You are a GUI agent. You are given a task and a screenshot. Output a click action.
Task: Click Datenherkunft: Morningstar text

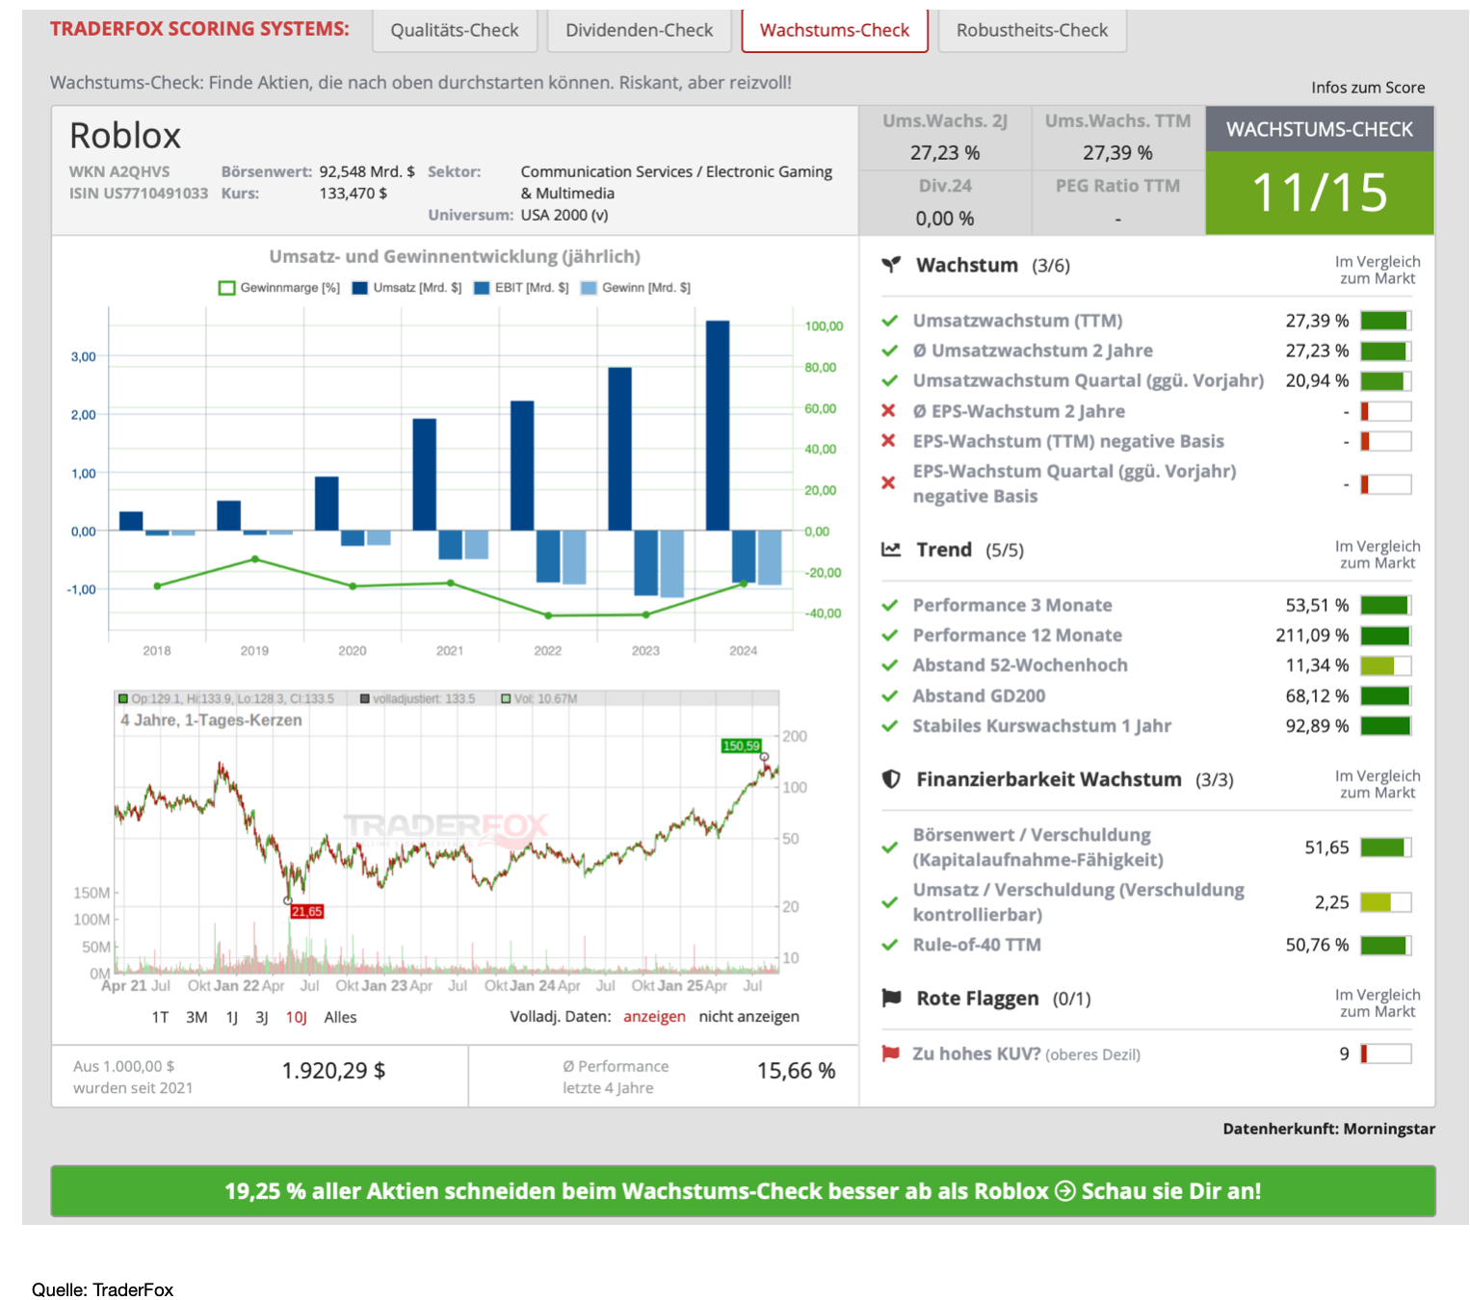pyautogui.click(x=1328, y=1129)
